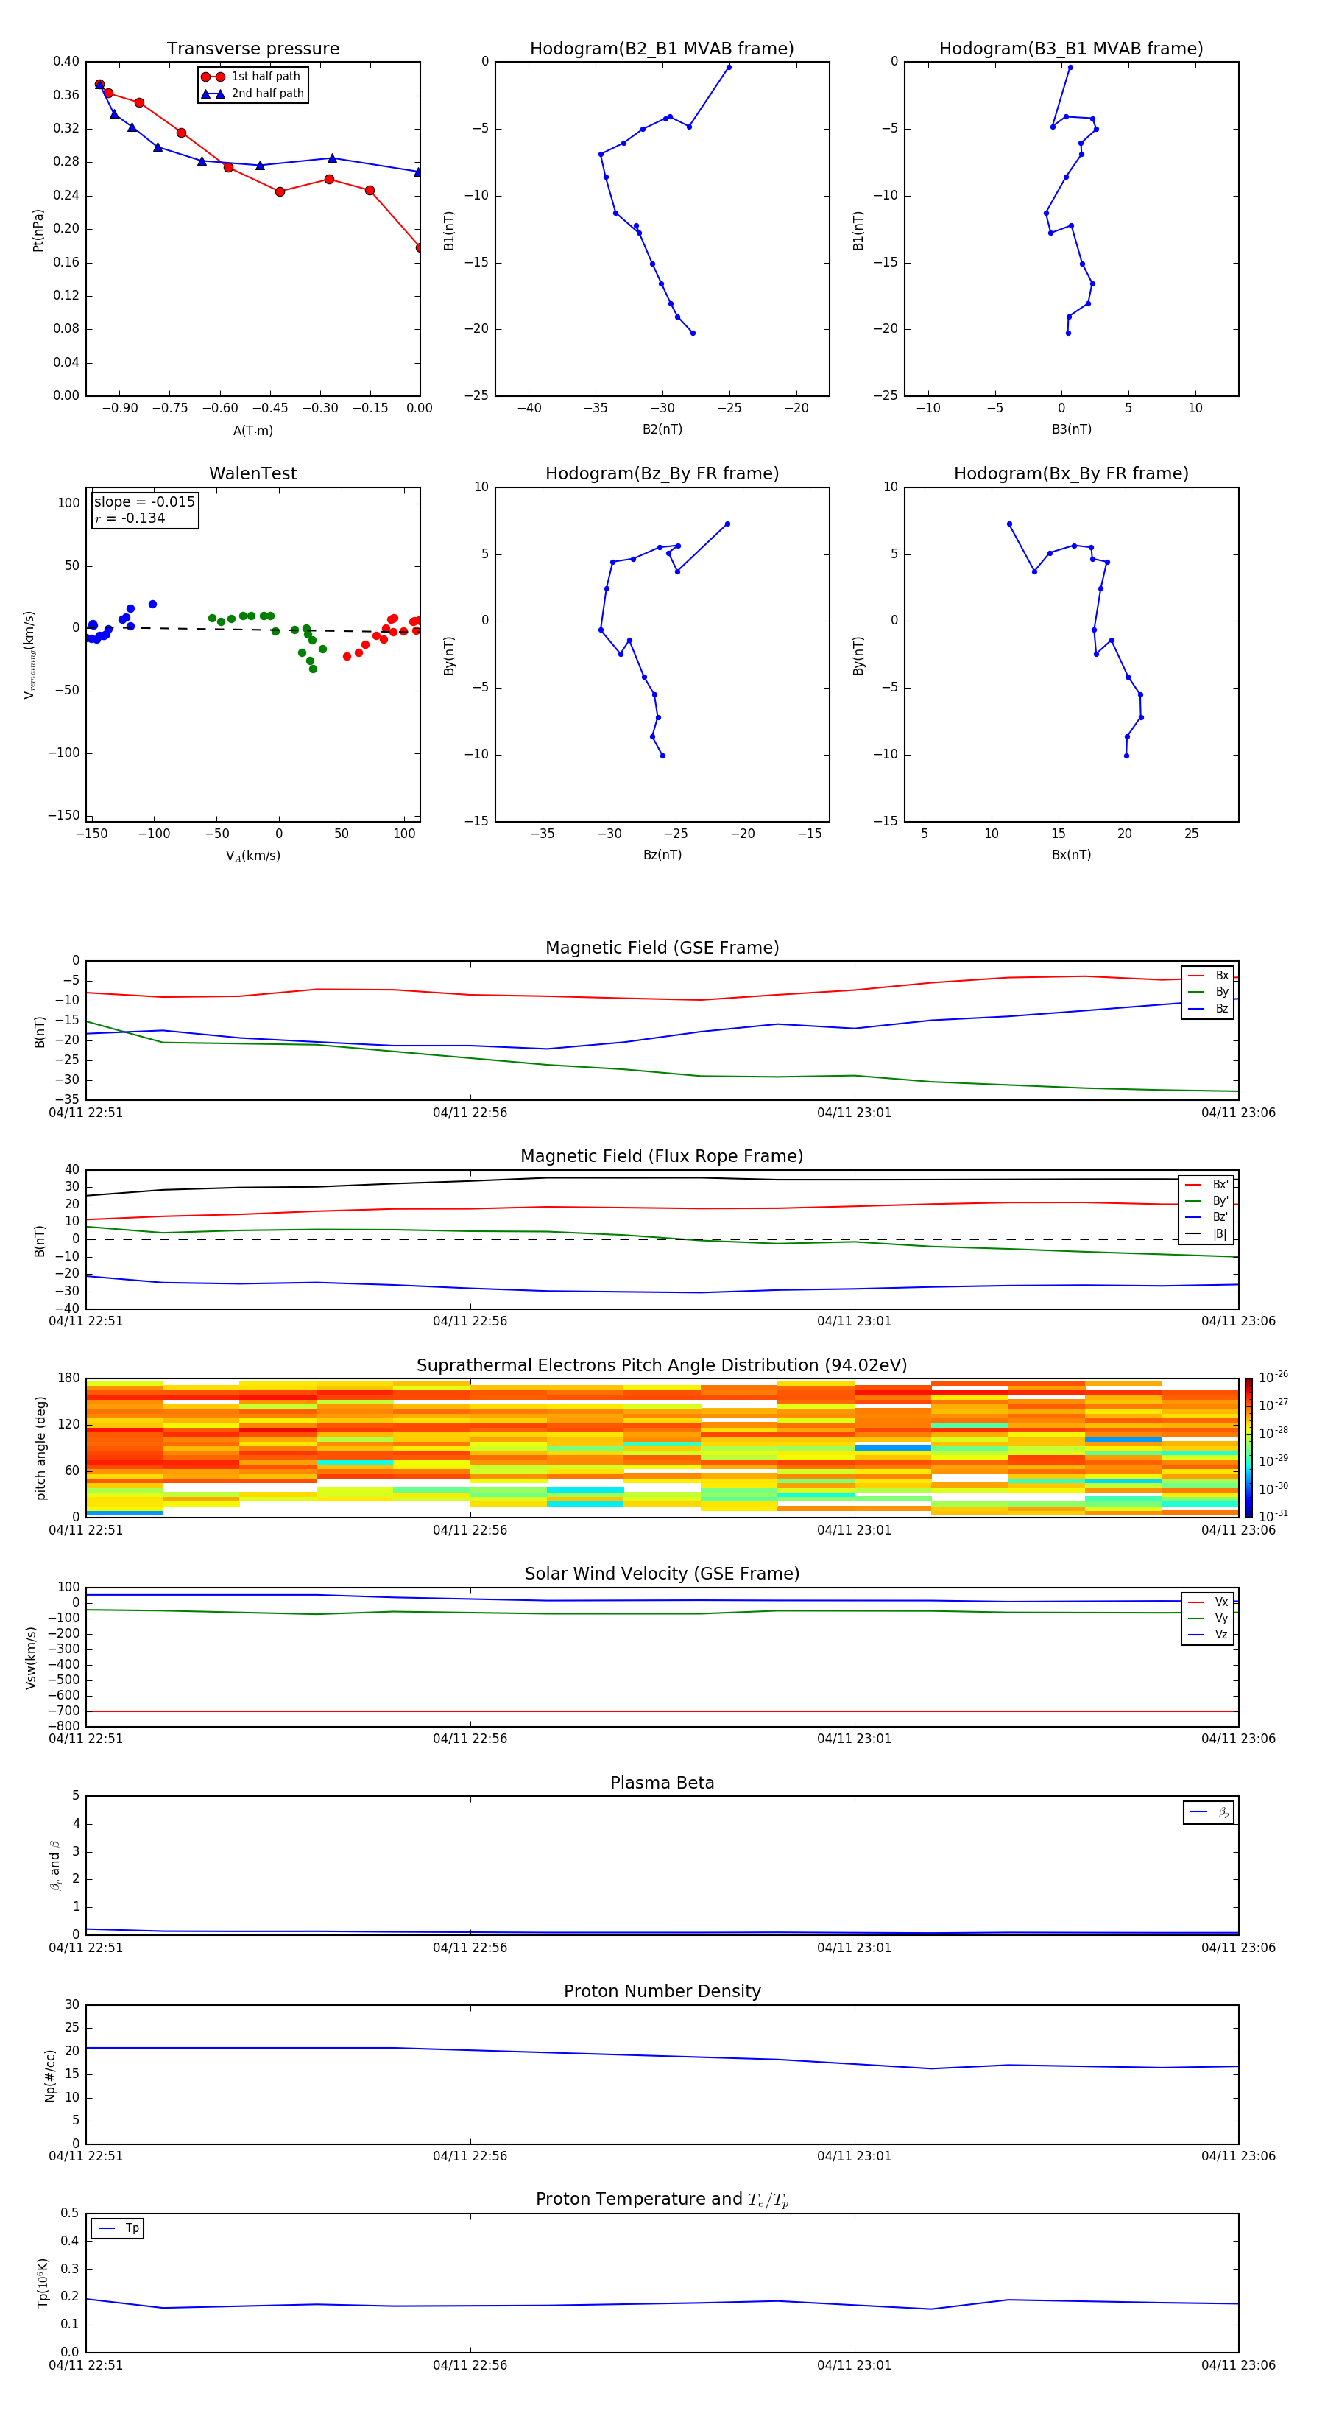Click the 'Vsw(km/s)' axis label
The image size is (1325, 2430).
click(31, 1658)
